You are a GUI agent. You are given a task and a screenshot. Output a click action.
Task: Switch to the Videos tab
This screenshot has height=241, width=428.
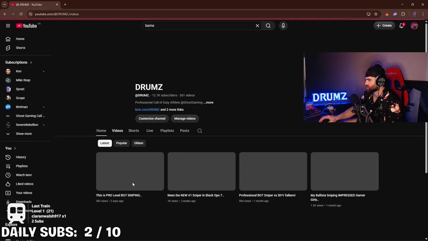point(117,131)
